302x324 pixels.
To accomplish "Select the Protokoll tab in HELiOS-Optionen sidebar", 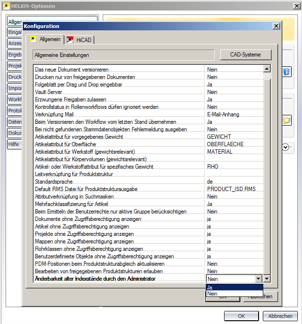I will (x=14, y=111).
